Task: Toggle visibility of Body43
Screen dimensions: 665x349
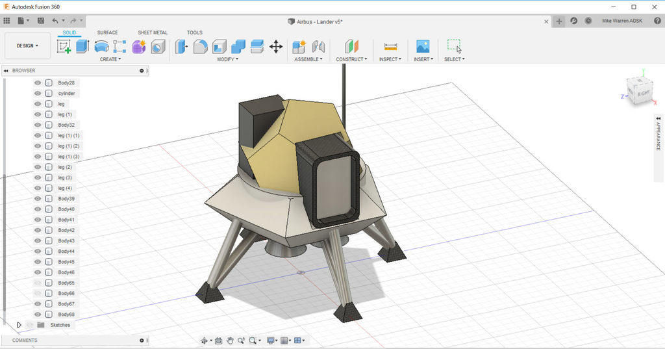Action: pos(38,240)
